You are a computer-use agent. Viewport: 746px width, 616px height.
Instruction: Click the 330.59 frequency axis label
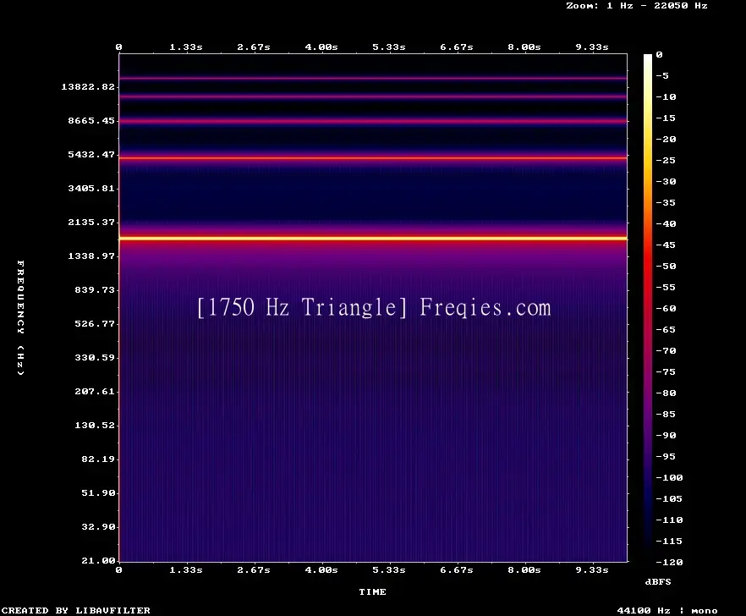[95, 357]
